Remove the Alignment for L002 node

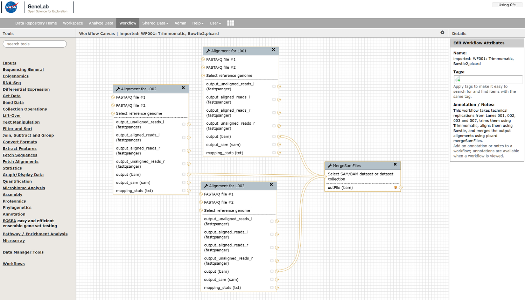click(x=183, y=88)
